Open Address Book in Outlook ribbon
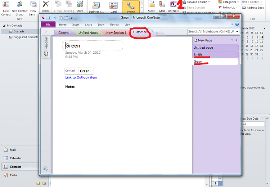This screenshot has height=187, width=270. coord(253,8)
